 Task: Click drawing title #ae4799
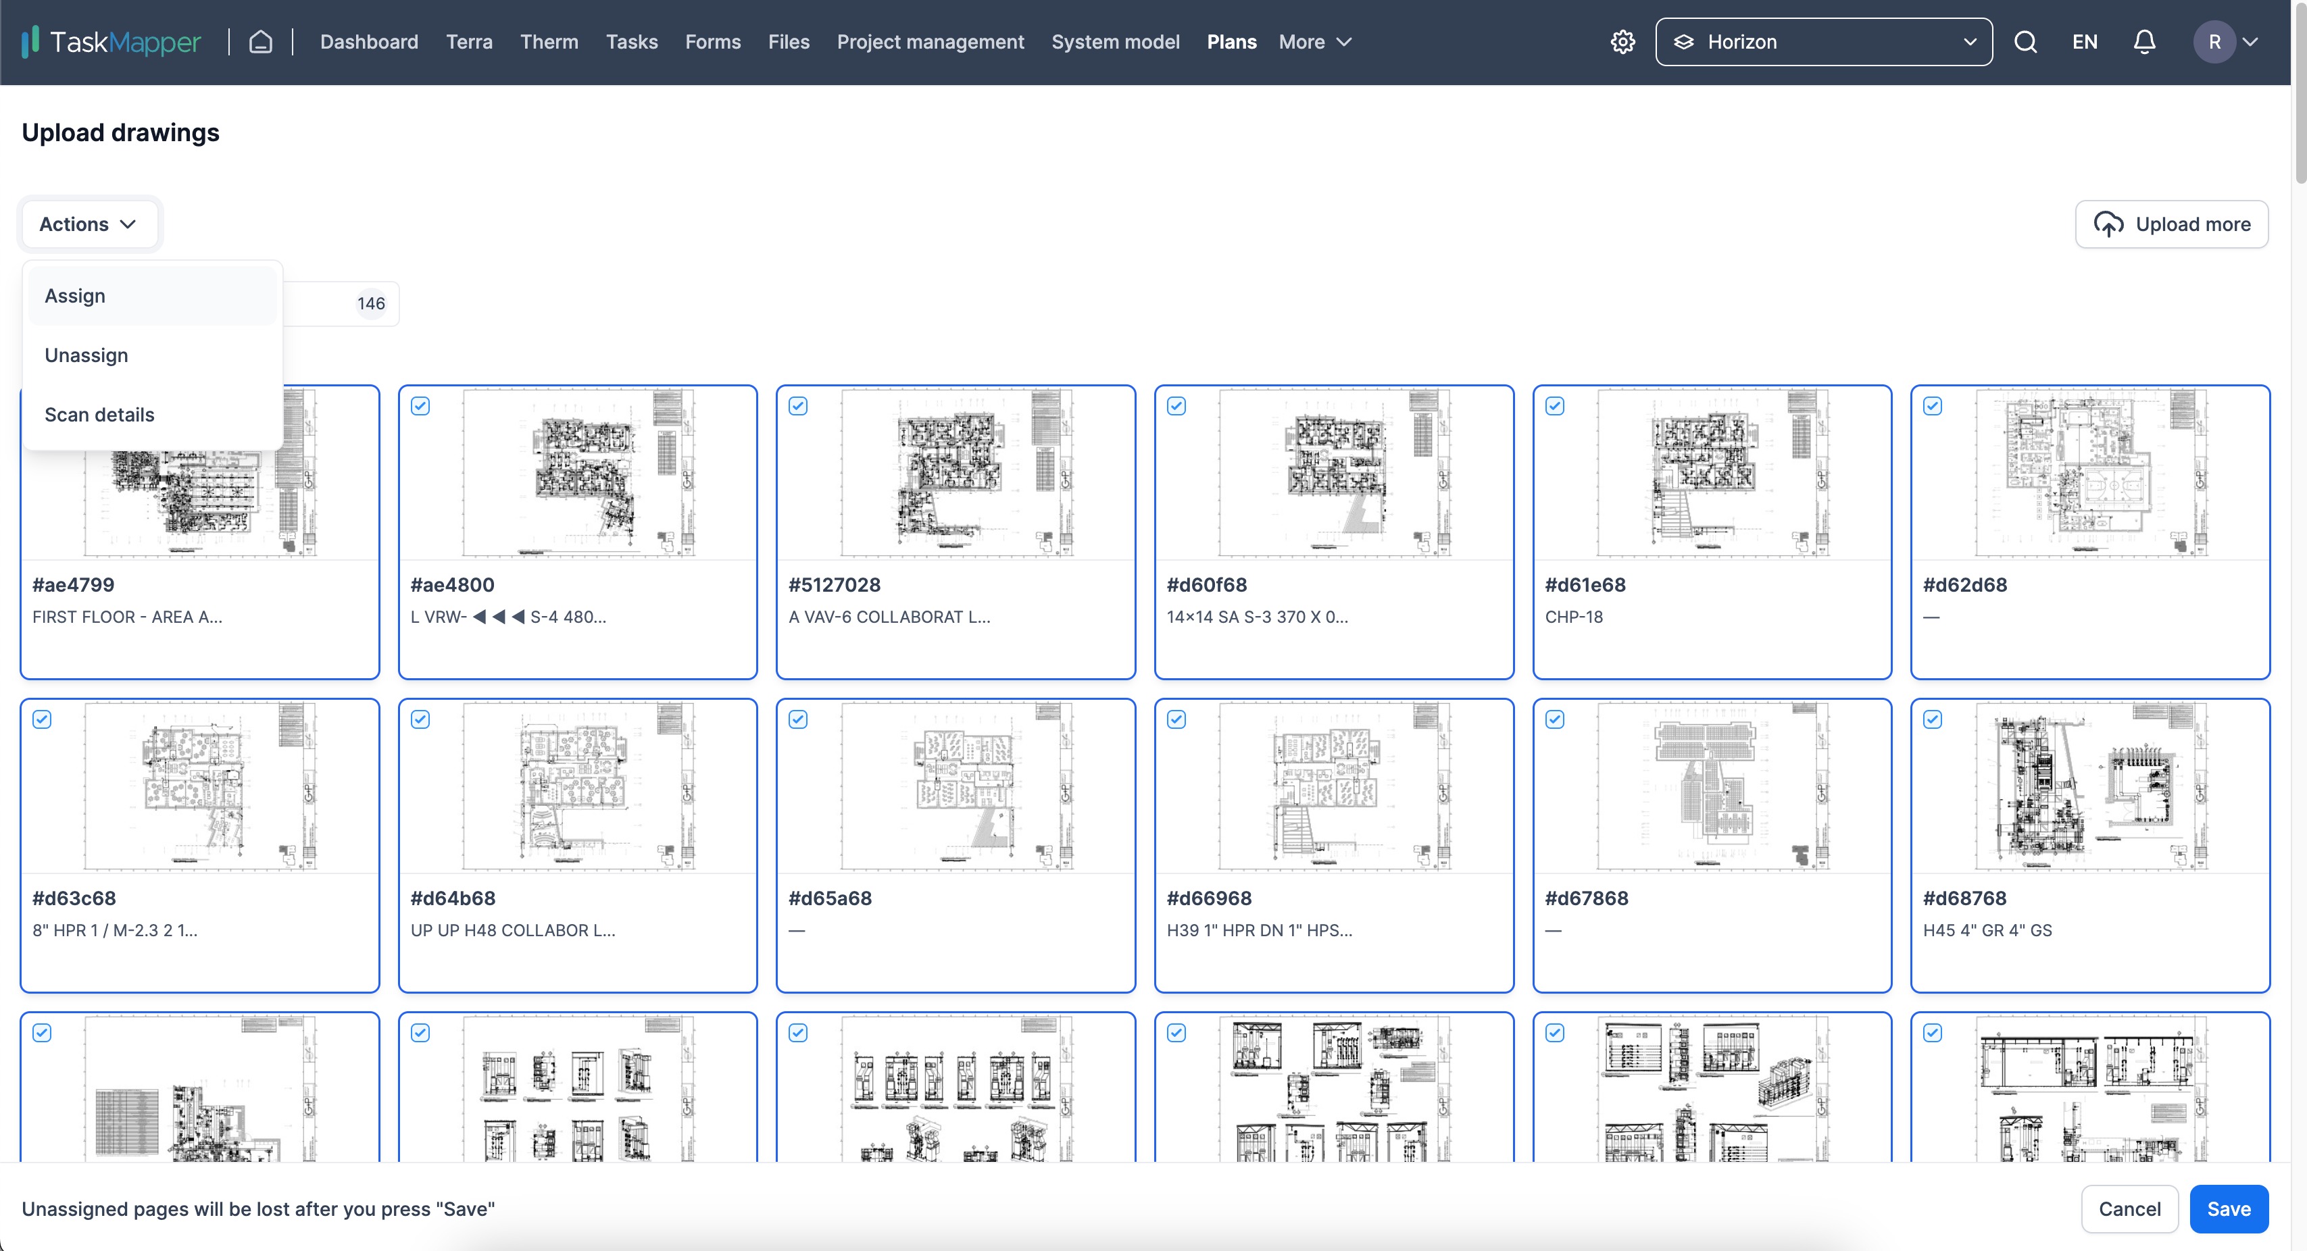click(74, 585)
